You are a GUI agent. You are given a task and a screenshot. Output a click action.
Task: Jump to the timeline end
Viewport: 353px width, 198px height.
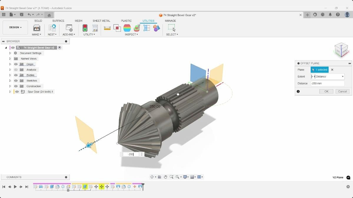tap(27, 187)
